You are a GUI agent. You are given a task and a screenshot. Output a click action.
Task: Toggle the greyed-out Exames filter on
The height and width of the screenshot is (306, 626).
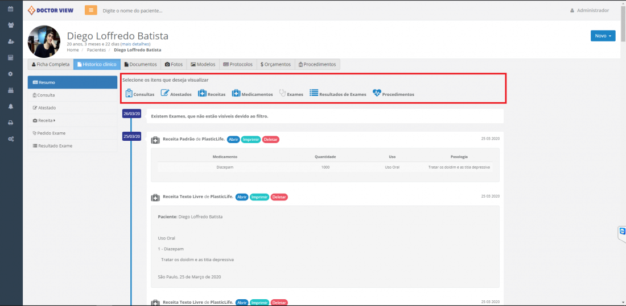(291, 94)
